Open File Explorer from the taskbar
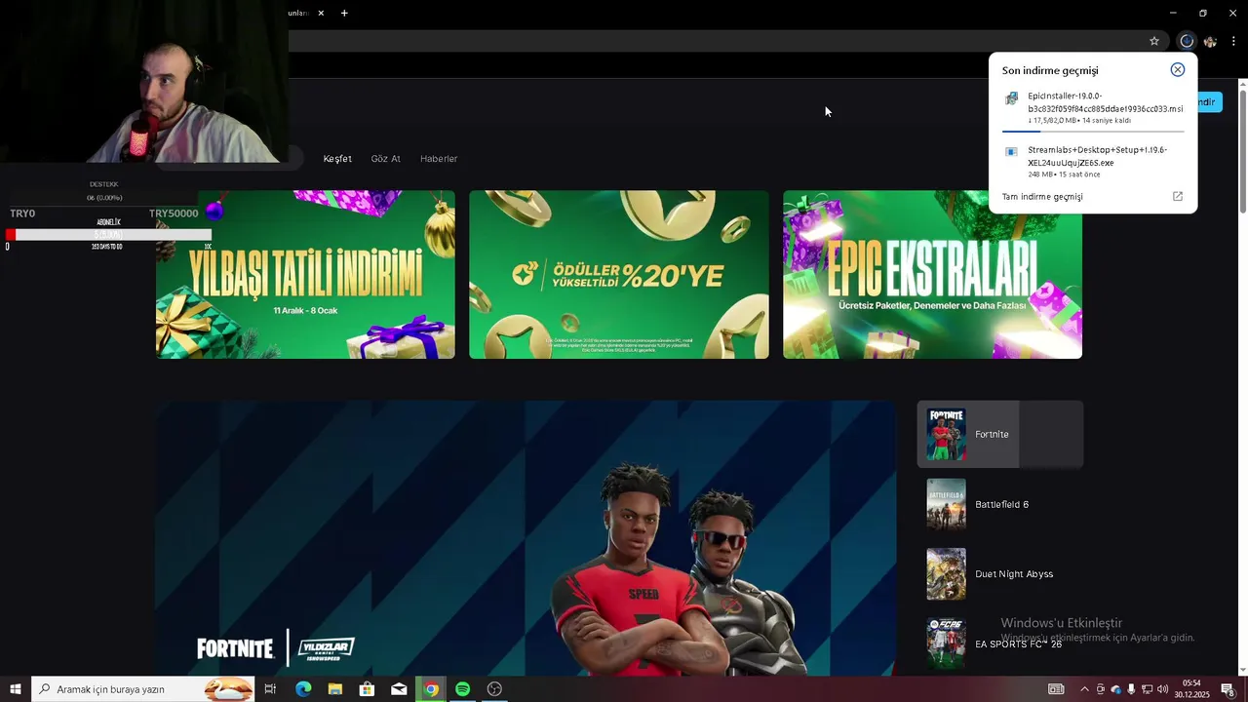The width and height of the screenshot is (1248, 702). 335,689
